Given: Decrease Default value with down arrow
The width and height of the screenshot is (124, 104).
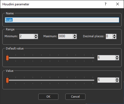Looking at the screenshot, I should click(117, 59).
